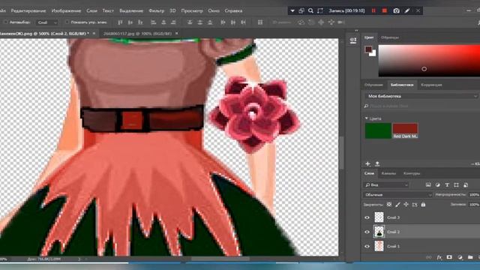Open the Просмотр menu
Image resolution: width=480 pixels, height=270 pixels.
point(192,10)
